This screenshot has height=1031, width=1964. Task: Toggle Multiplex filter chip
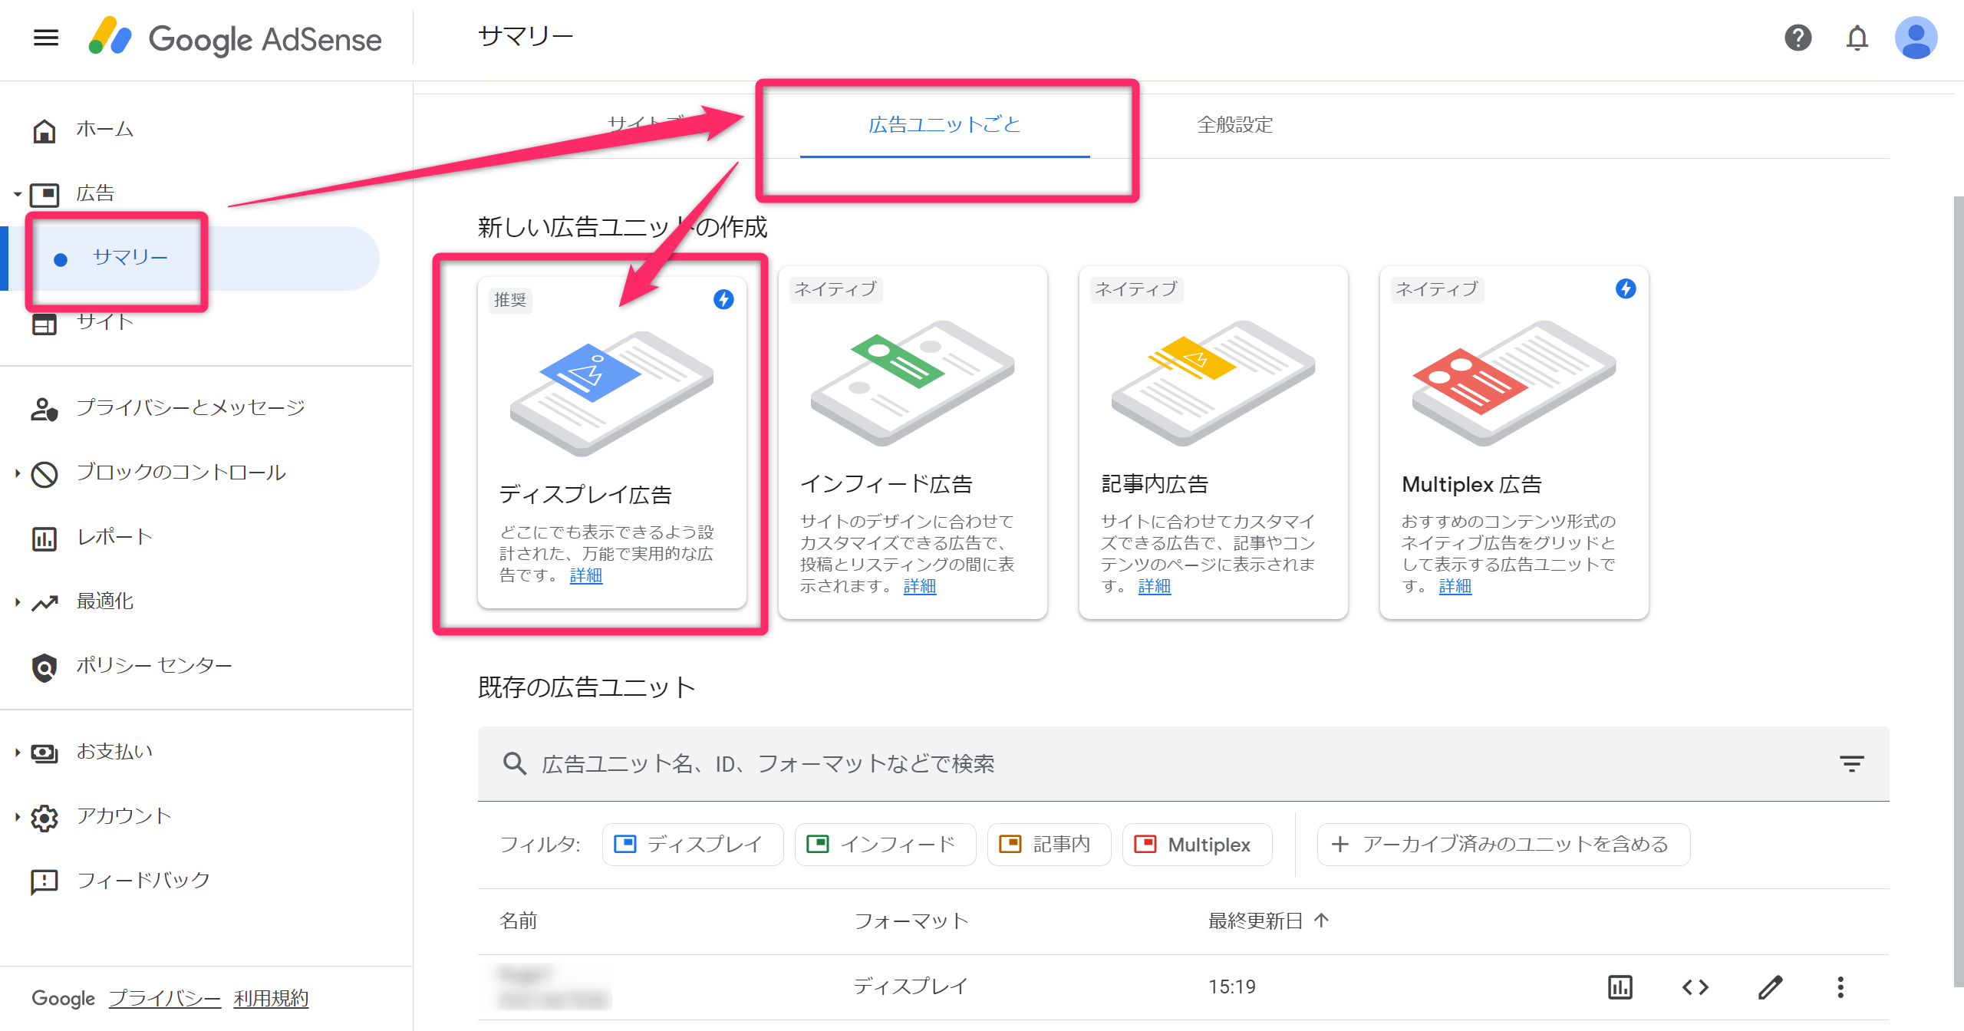pyautogui.click(x=1196, y=845)
